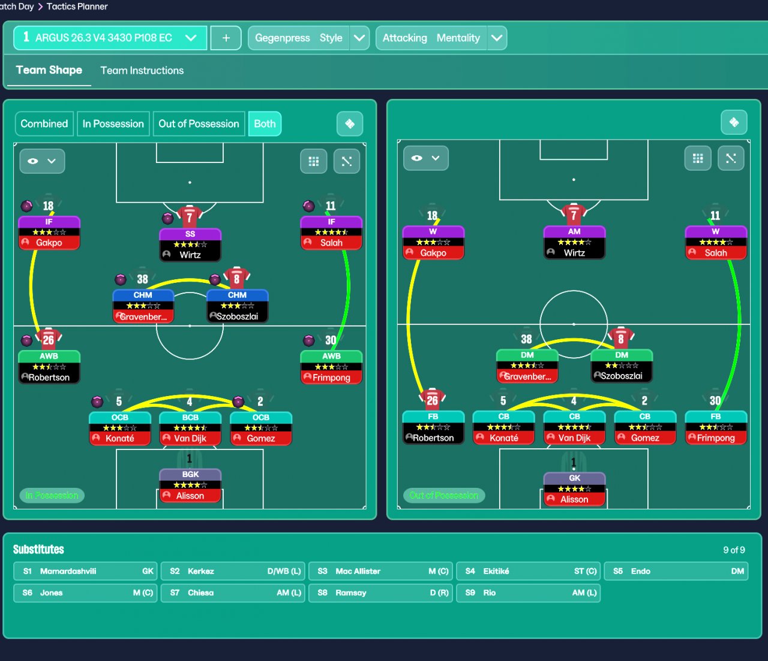Select substitute S1 Mamardashvili
768x661 pixels.
pos(85,571)
